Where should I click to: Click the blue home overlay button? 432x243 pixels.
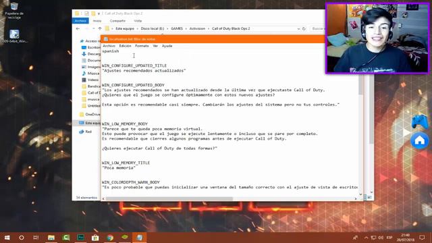(420, 140)
